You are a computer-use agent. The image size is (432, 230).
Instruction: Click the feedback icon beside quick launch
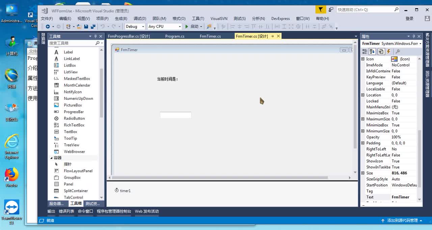point(331,9)
